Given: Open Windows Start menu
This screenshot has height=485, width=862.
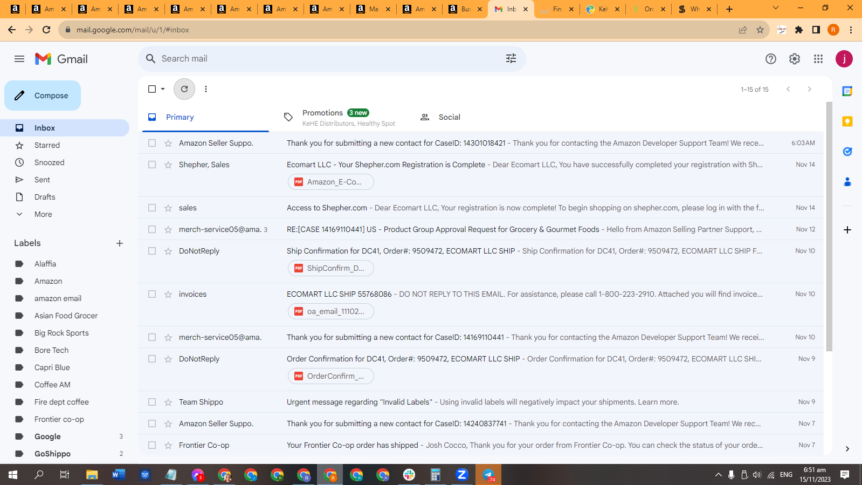Looking at the screenshot, I should (13, 475).
